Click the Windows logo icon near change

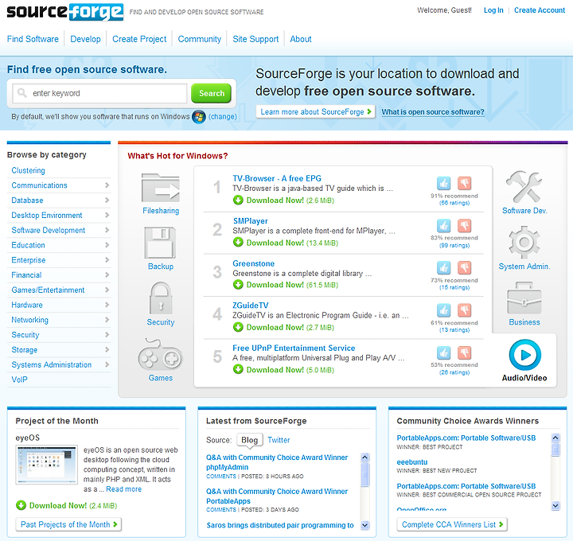pyautogui.click(x=199, y=116)
